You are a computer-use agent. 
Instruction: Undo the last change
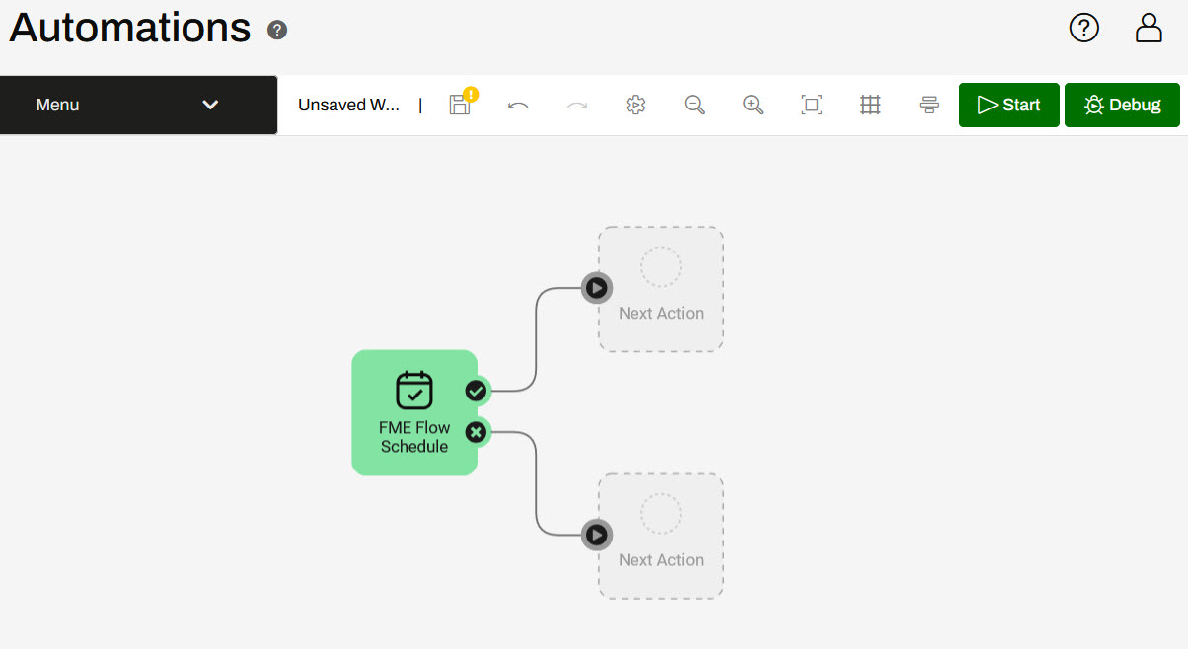(x=518, y=105)
